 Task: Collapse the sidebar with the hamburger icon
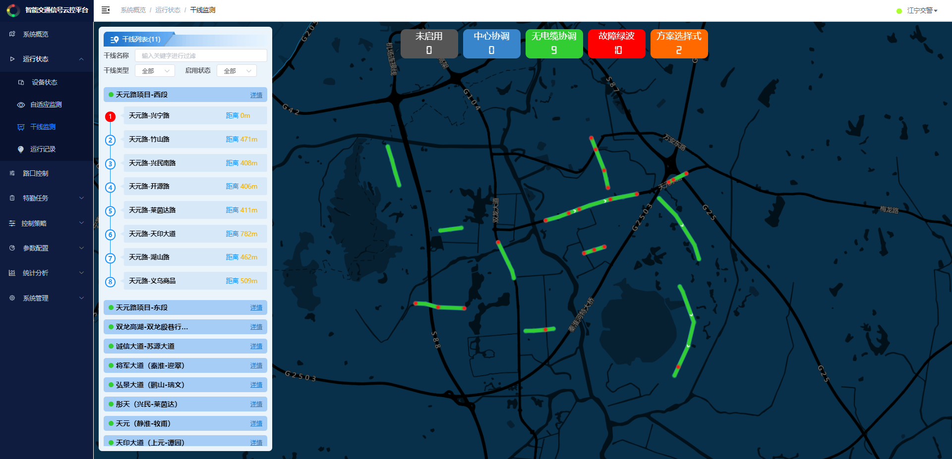pos(106,10)
